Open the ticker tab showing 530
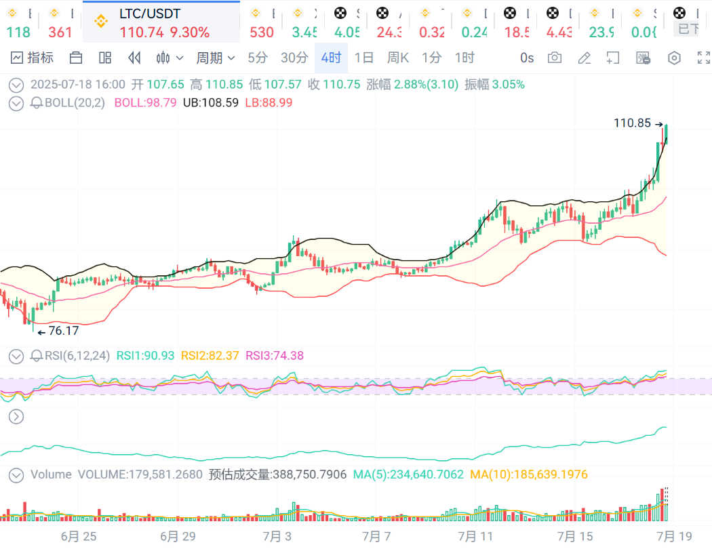Viewport: 712px width, 549px height. click(x=262, y=22)
